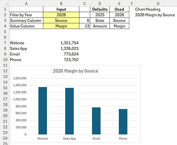Click the Used 'Source' cell in column E
177x145 pixels.
click(119, 21)
